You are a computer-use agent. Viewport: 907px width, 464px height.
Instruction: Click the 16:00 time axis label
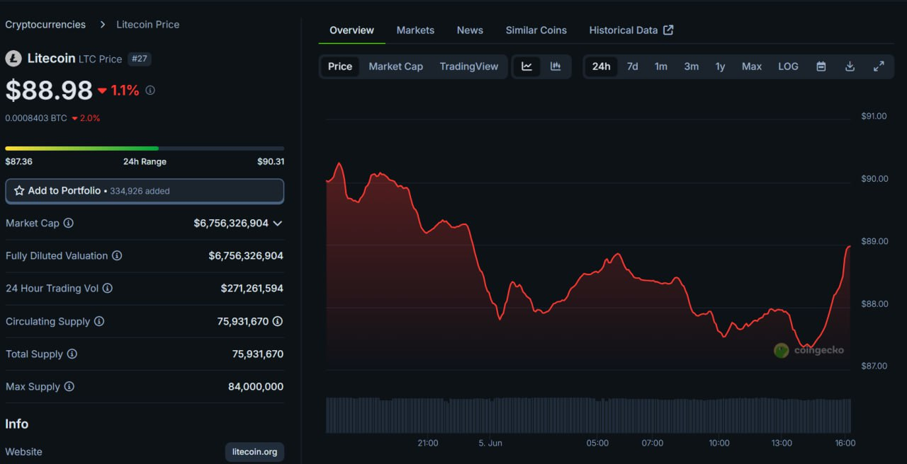click(845, 443)
